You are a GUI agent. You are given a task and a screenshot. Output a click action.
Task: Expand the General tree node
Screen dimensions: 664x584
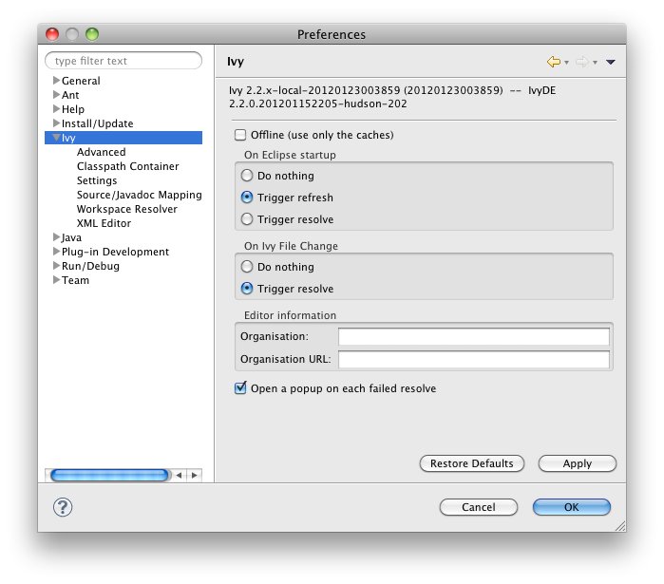coord(57,81)
